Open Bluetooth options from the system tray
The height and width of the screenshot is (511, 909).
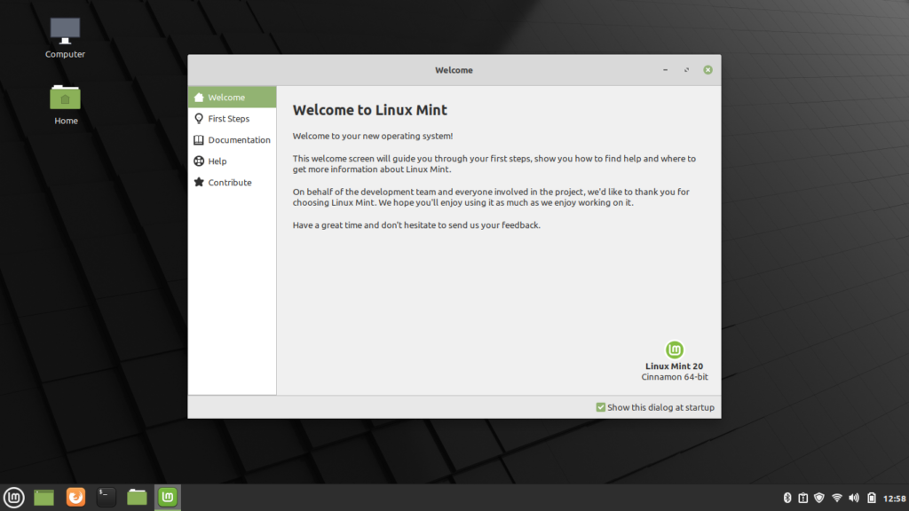pyautogui.click(x=787, y=497)
